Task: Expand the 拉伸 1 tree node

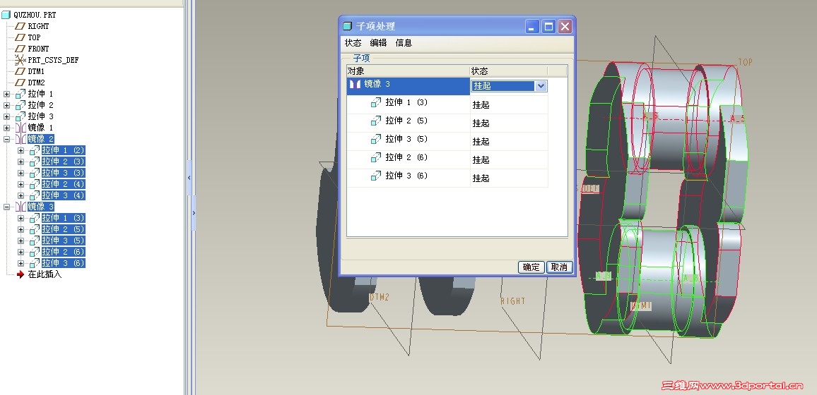Action: [7, 94]
